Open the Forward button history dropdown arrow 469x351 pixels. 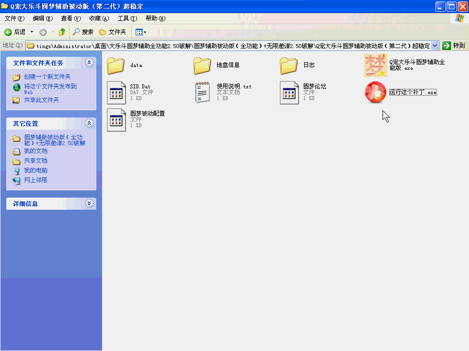52,32
